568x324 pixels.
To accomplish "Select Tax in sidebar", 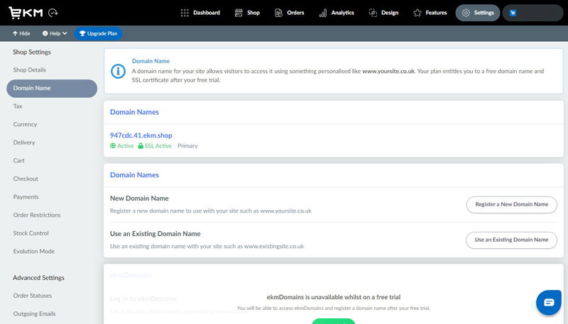I will pos(18,106).
